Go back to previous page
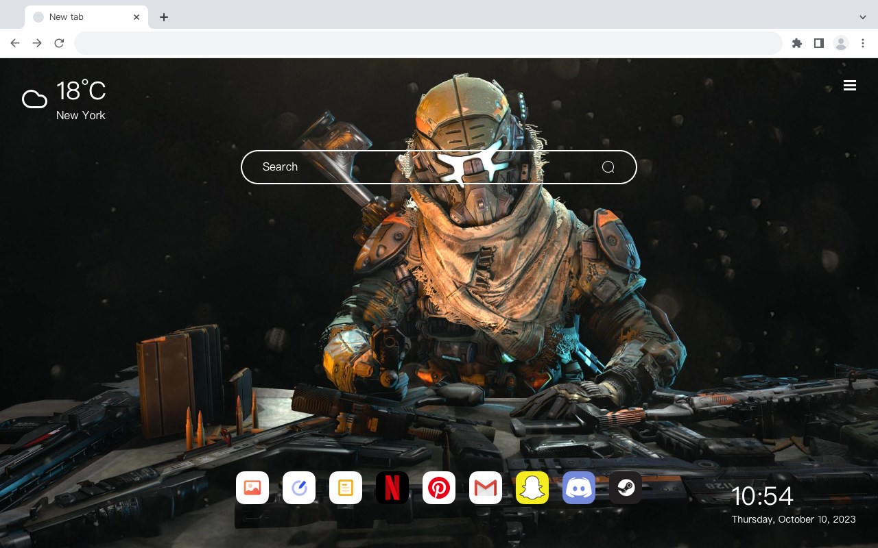This screenshot has height=548, width=878. pos(15,43)
